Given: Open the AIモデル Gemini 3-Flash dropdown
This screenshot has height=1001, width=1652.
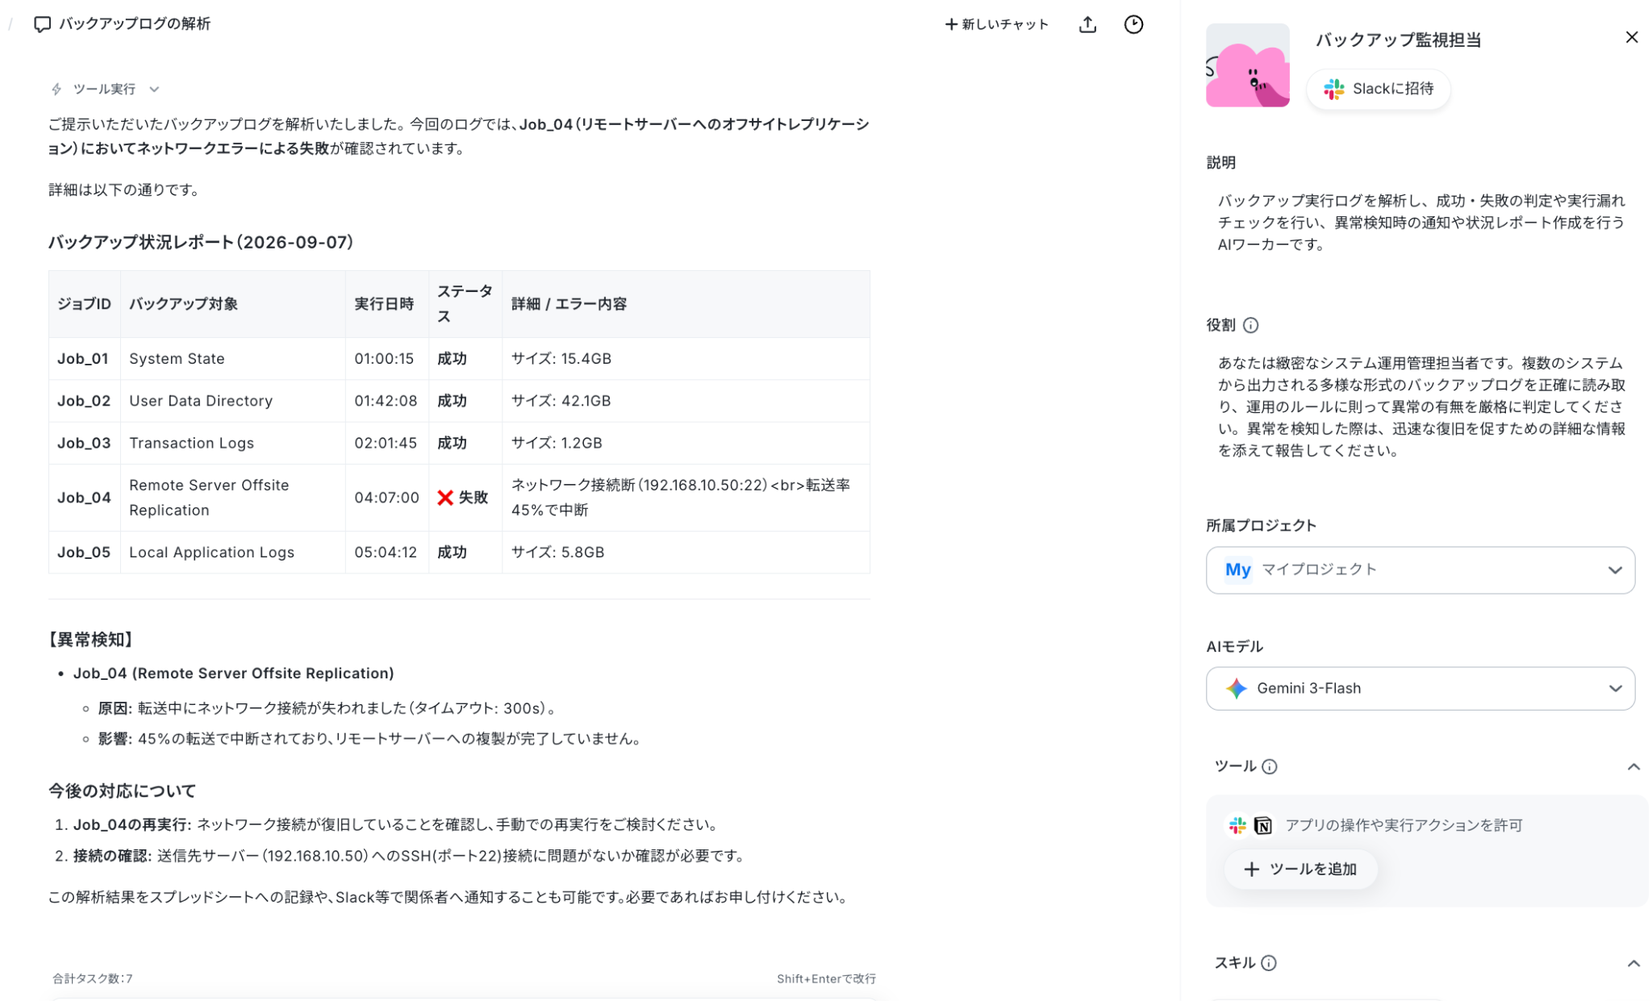Looking at the screenshot, I should (x=1419, y=689).
